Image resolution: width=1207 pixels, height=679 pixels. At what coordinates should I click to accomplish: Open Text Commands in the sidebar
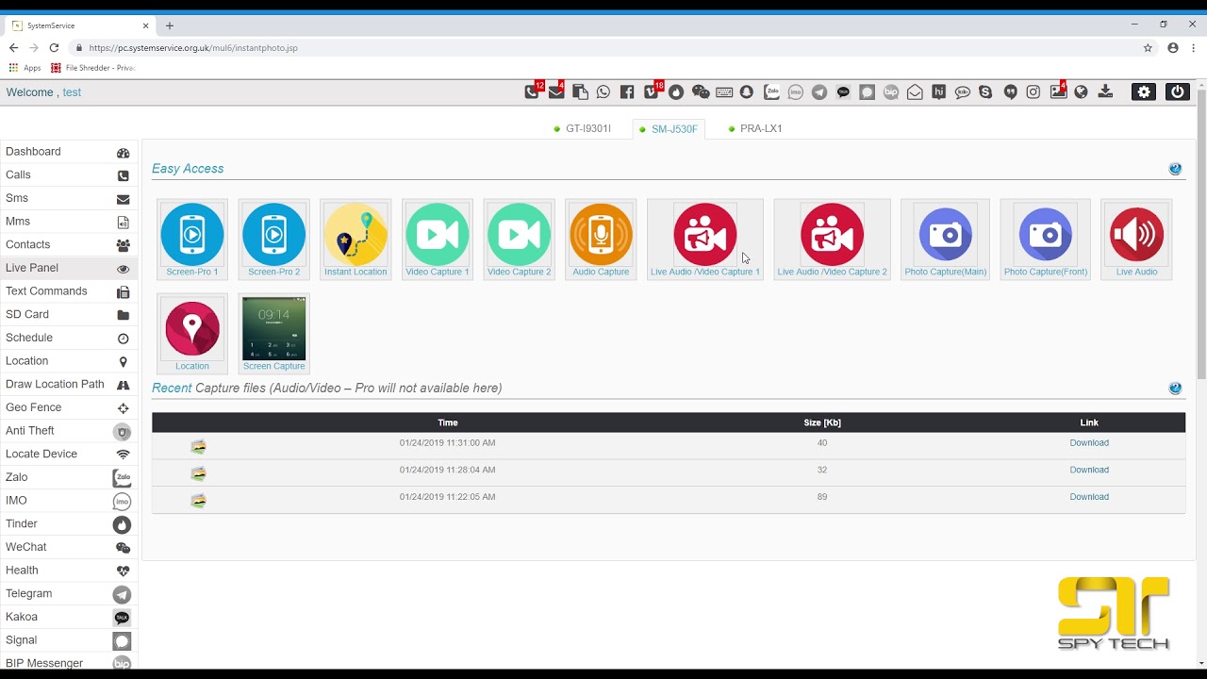[68, 291]
